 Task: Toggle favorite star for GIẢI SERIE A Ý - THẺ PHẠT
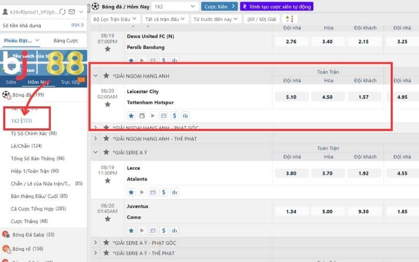point(106,253)
